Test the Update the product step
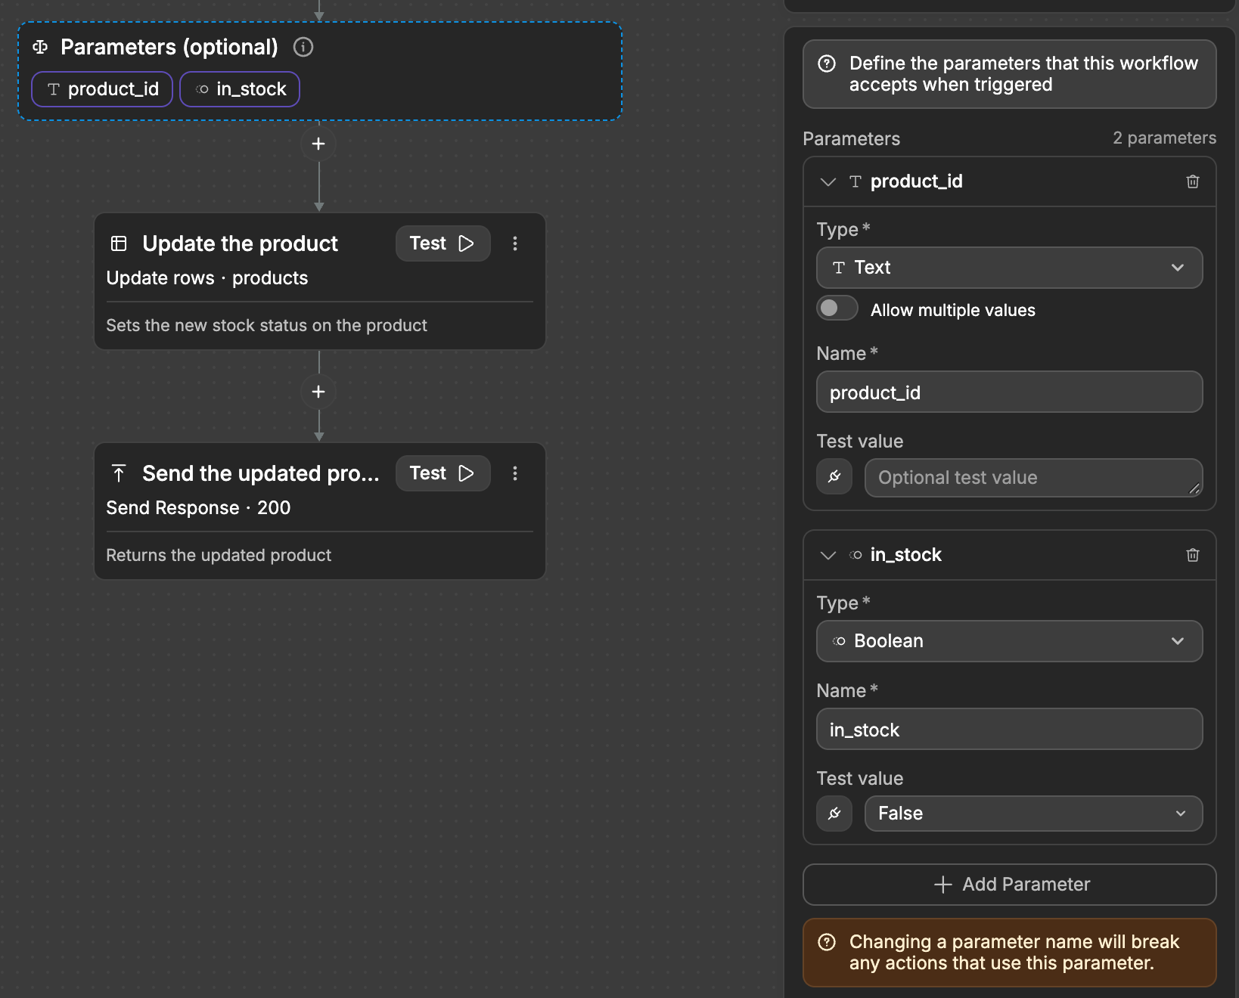Image resolution: width=1239 pixels, height=998 pixels. coord(442,243)
